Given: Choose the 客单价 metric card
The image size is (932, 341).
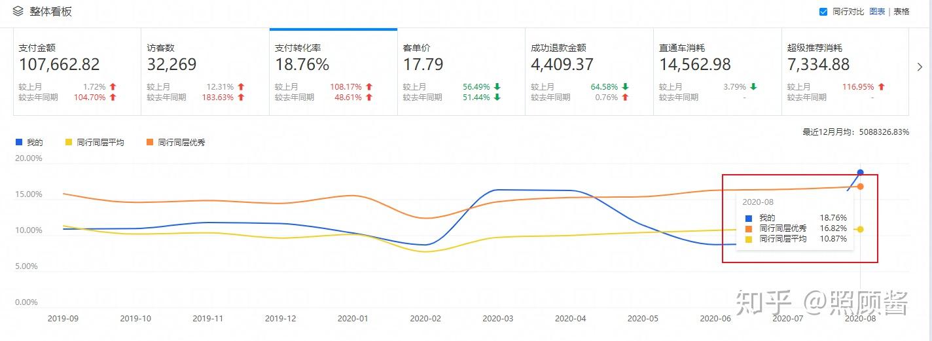Looking at the screenshot, I should click(x=461, y=72).
